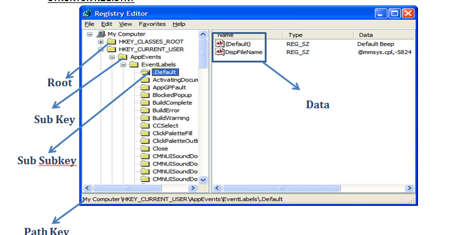This screenshot has width=449, height=235.
Task: Select the (Default) value entry
Action: tap(238, 44)
